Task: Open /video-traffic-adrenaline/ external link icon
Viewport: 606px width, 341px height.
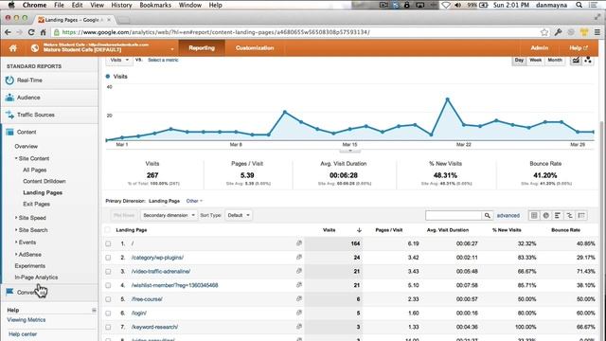Action: pyautogui.click(x=299, y=271)
